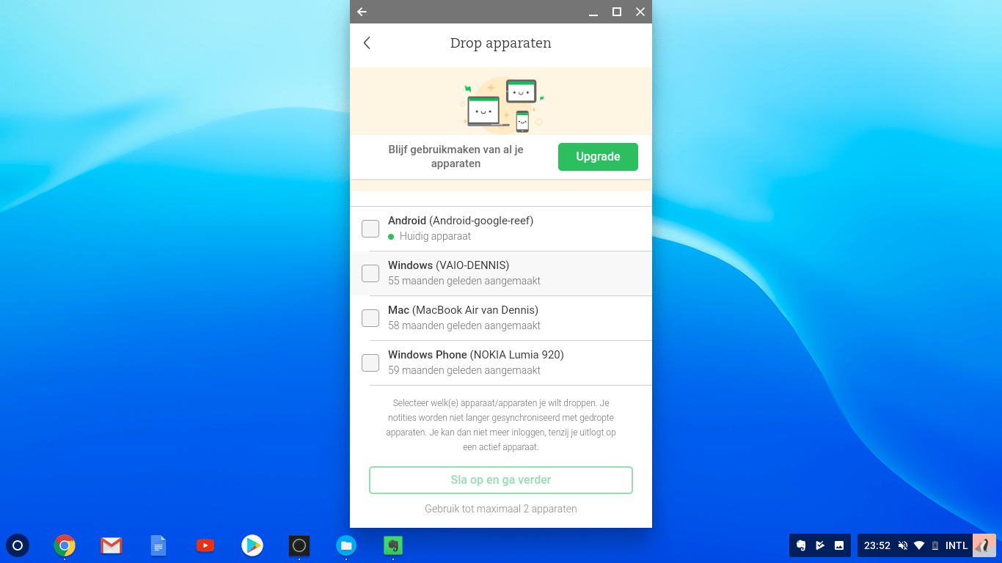1002x563 pixels.
Task: Click 'Huidig apparaat' status text
Action: [435, 237]
